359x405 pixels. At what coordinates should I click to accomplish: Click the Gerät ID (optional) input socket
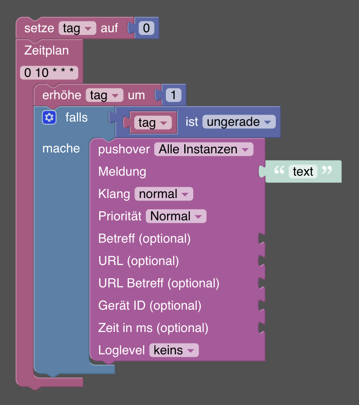point(262,306)
